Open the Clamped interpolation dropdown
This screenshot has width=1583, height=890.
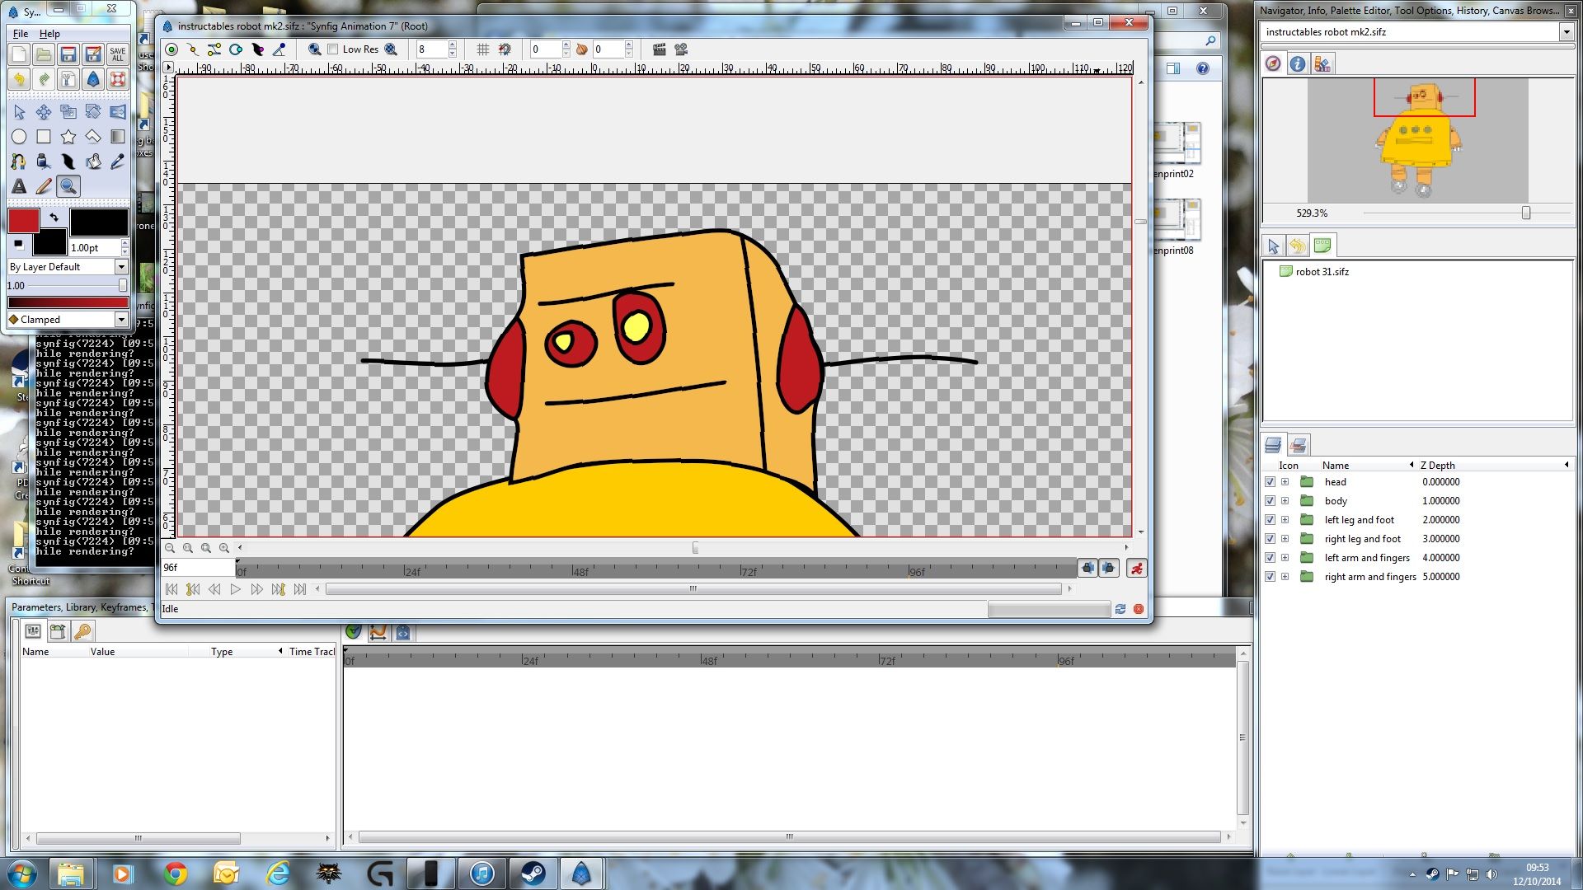(x=120, y=319)
